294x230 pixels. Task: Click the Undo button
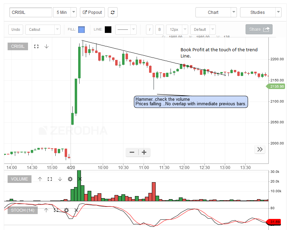pos(16,29)
